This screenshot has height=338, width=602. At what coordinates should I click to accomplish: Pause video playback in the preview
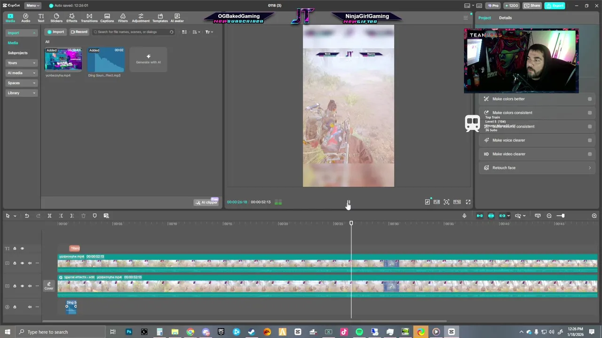349,203
